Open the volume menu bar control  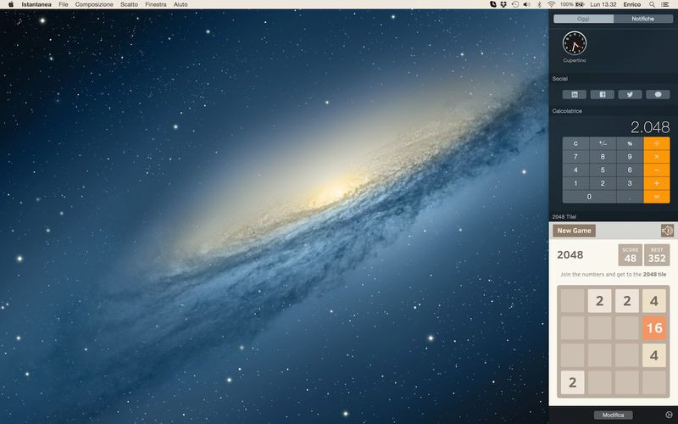click(x=526, y=4)
